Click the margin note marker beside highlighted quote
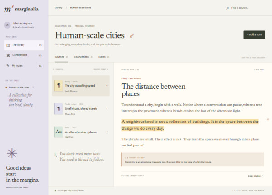Screen dimensions: 272x195 pyautogui.click(x=268, y=119)
